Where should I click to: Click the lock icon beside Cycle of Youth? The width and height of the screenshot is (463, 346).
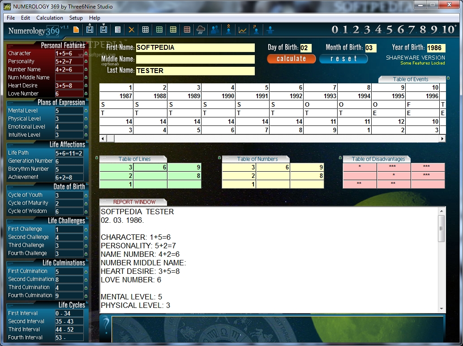coord(86,195)
